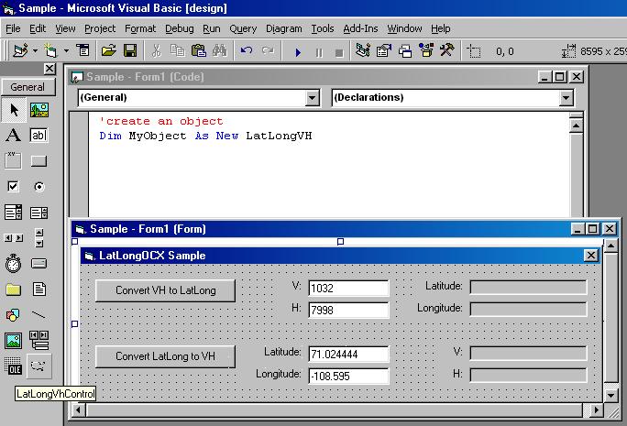Select the LatLongVhControl tool in toolbox
The height and width of the screenshot is (426, 627).
(39, 366)
